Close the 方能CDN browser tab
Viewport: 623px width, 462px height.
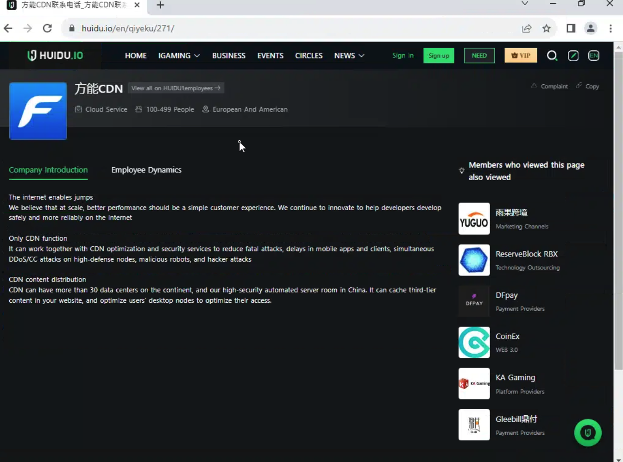(x=137, y=5)
